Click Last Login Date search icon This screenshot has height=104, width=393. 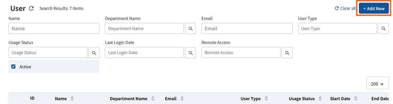tap(190, 53)
